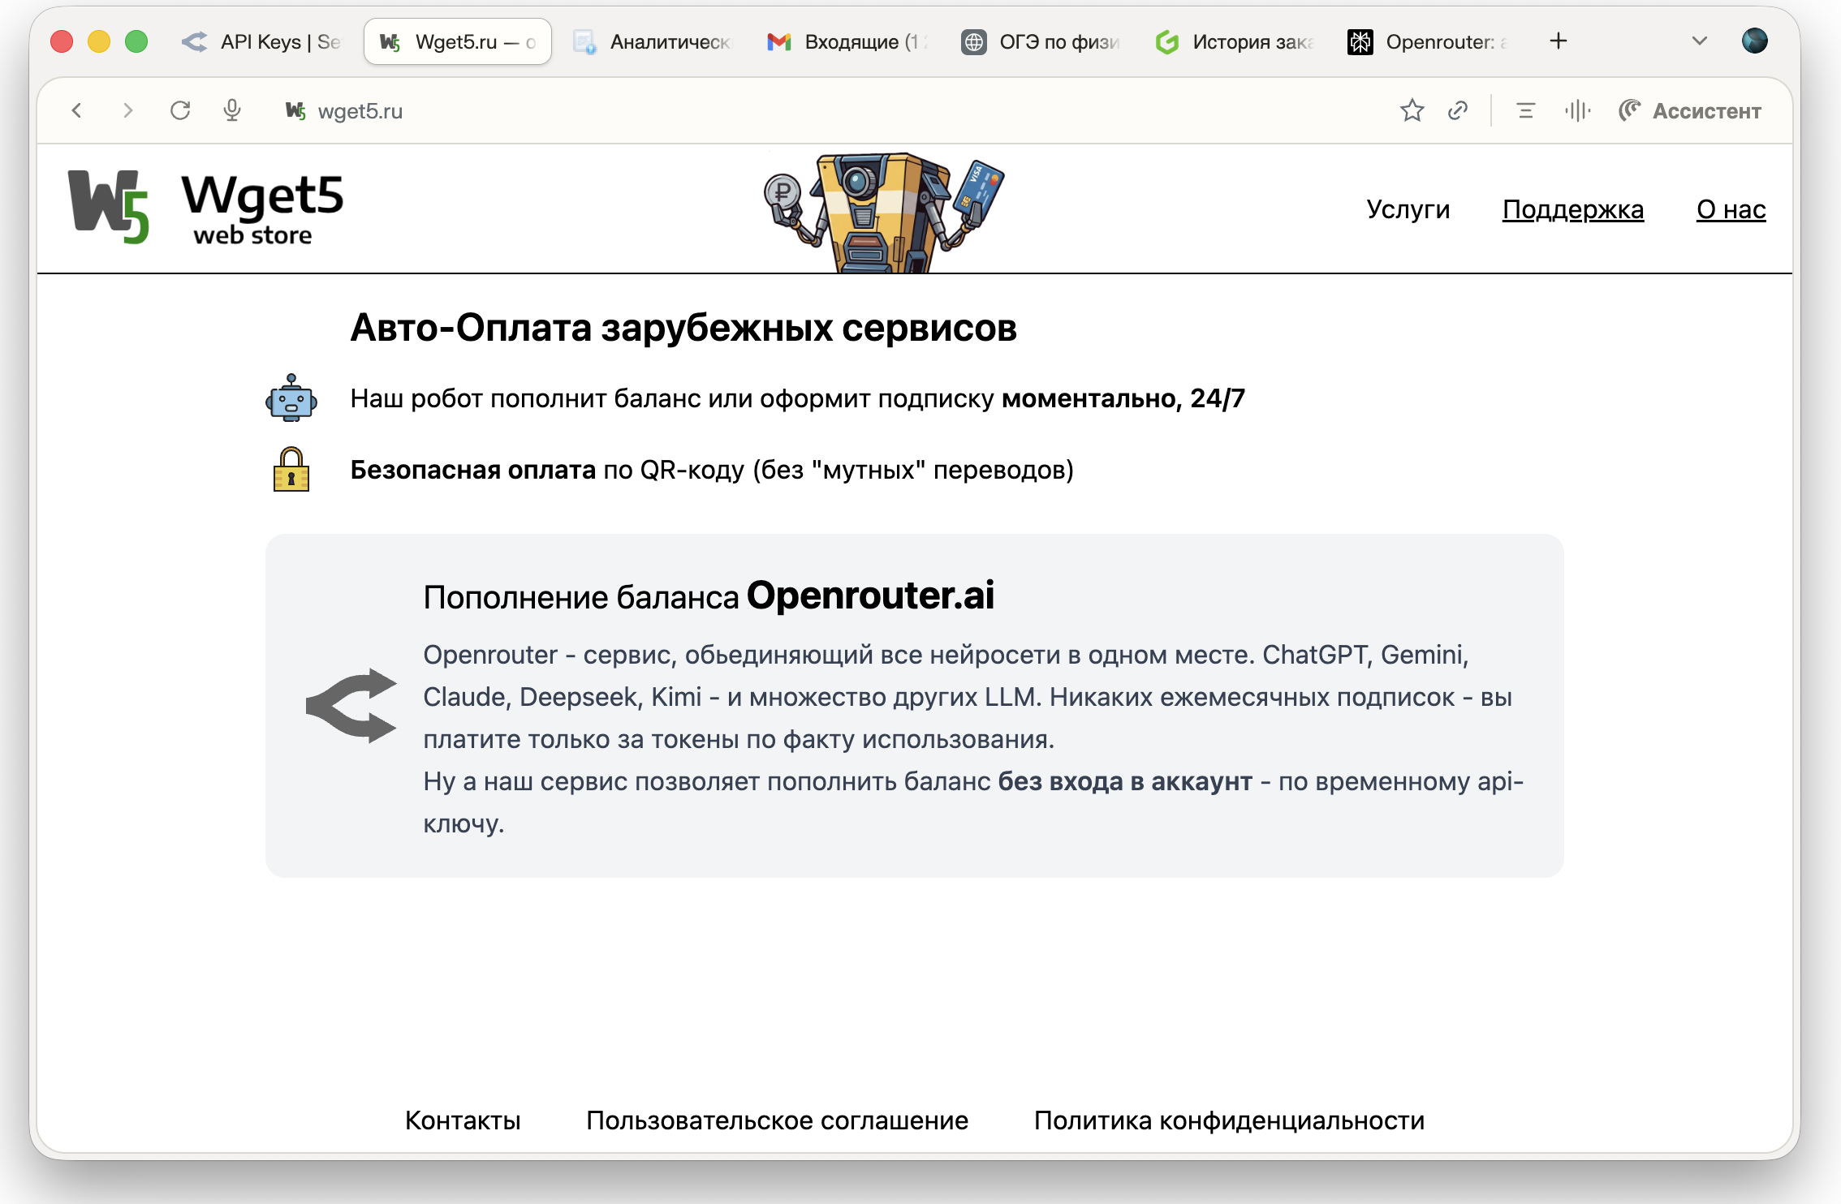This screenshot has width=1841, height=1204.
Task: Reload the wget5.ru page
Action: tap(180, 110)
